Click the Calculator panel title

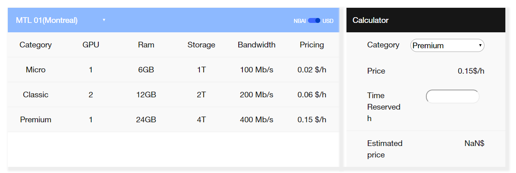370,20
